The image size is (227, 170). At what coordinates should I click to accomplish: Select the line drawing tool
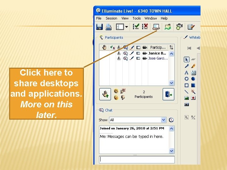click(x=186, y=92)
